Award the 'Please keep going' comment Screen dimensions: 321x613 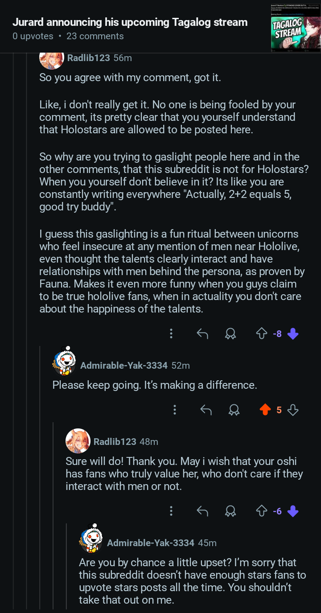tap(234, 410)
